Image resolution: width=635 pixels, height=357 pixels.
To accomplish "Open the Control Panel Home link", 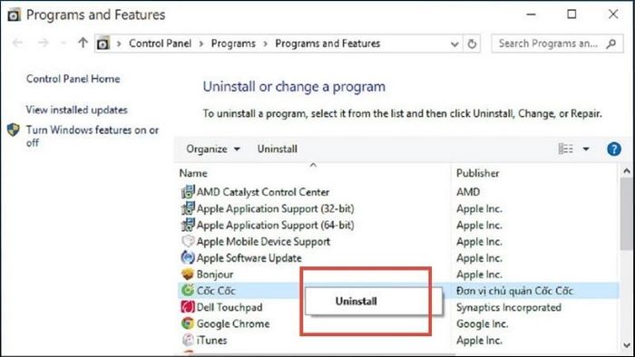I will [73, 79].
